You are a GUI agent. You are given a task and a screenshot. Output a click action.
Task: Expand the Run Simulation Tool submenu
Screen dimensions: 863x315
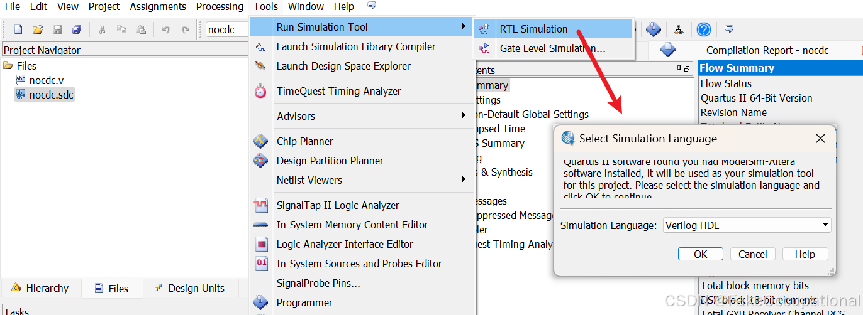point(363,27)
